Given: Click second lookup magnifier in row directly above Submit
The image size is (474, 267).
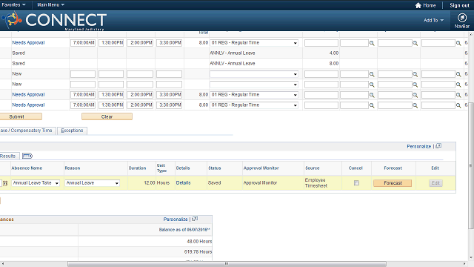Looking at the screenshot, I should 415,105.
